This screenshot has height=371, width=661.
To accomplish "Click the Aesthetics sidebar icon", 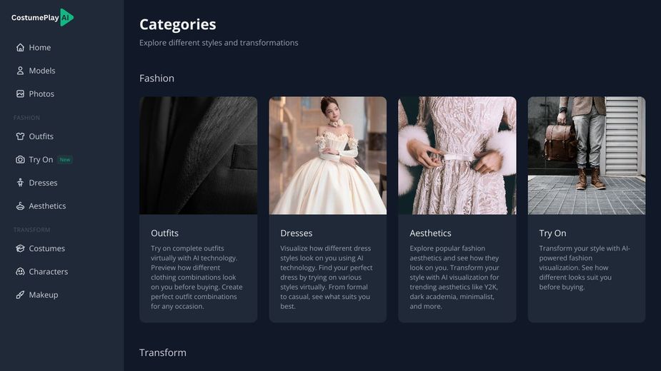I will pos(20,206).
